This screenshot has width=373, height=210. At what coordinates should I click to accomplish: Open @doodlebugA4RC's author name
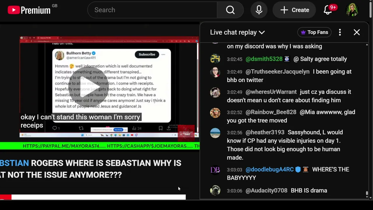click(270, 169)
